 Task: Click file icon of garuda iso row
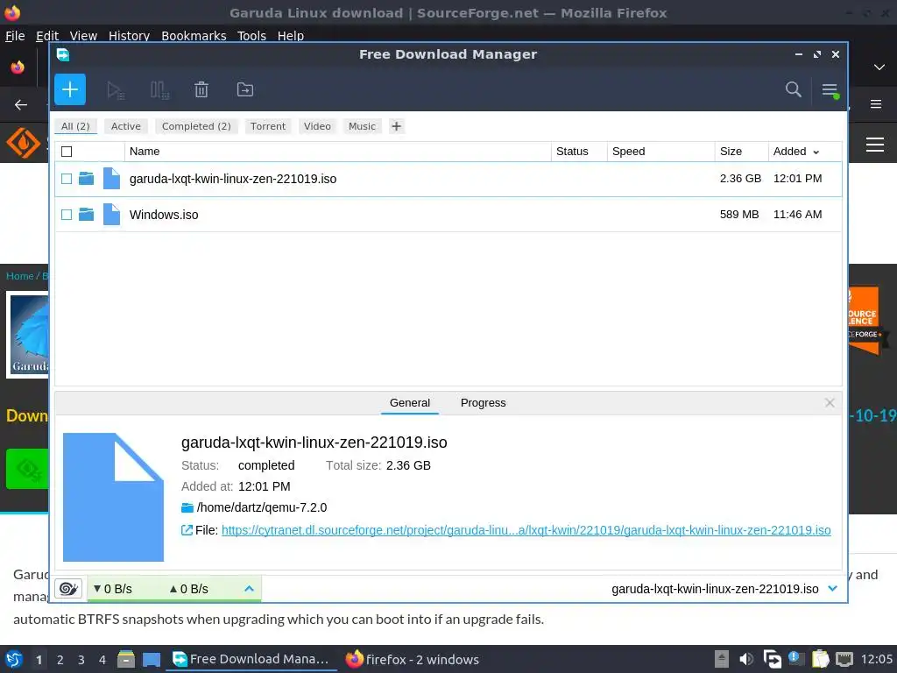click(111, 178)
